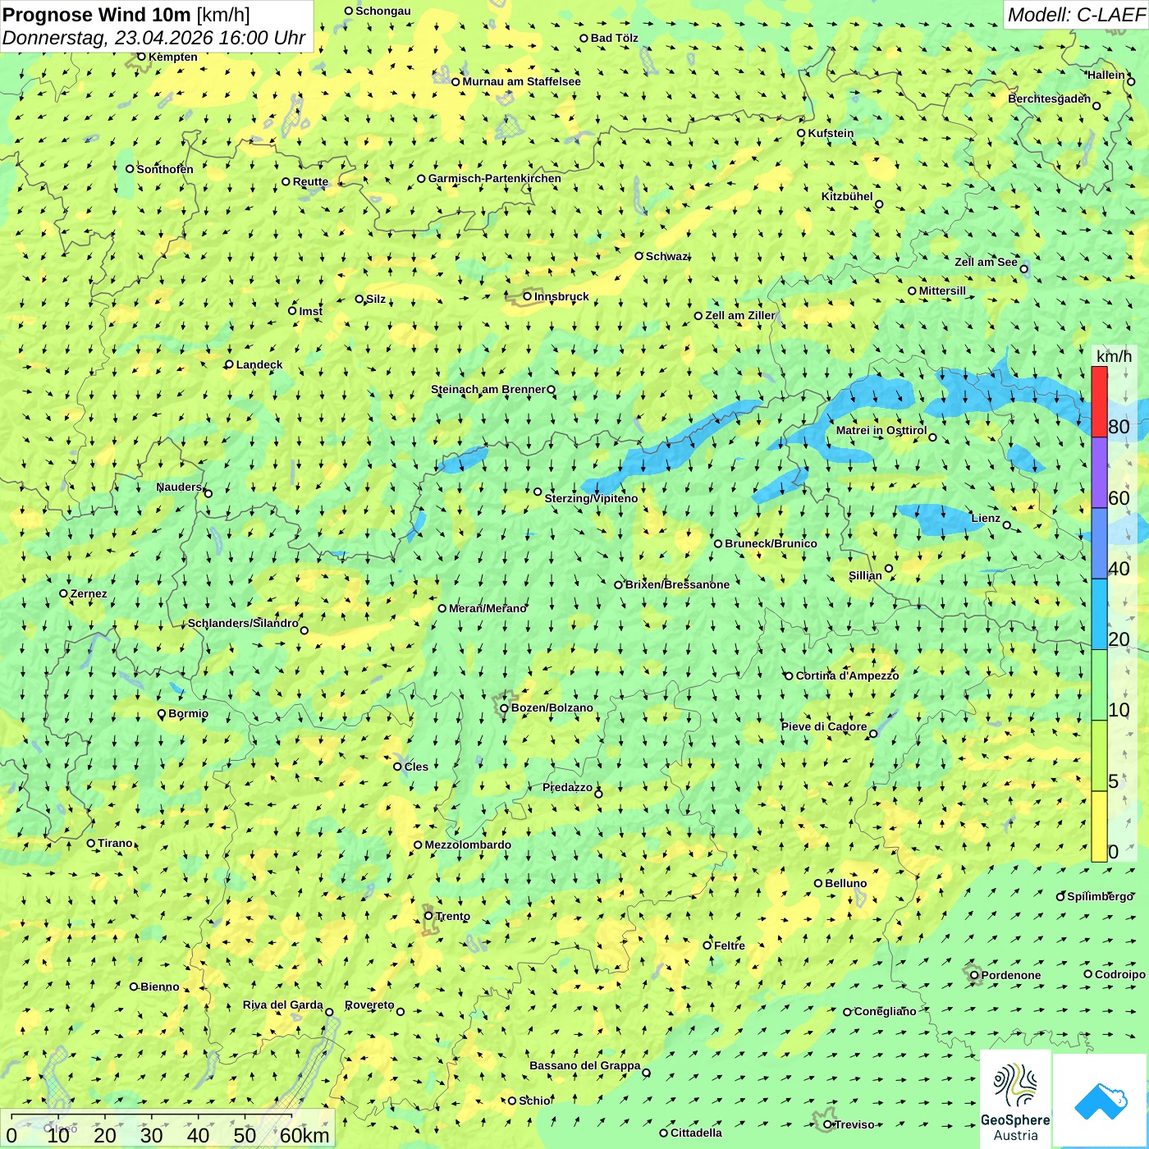Click the 'Berchtesgaden' label
This screenshot has width=1149, height=1149.
1050,98
